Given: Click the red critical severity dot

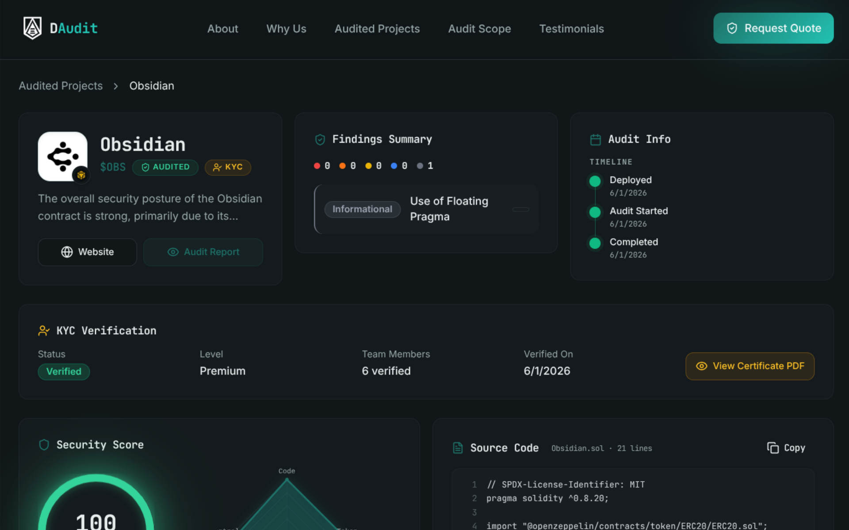Looking at the screenshot, I should pos(317,166).
